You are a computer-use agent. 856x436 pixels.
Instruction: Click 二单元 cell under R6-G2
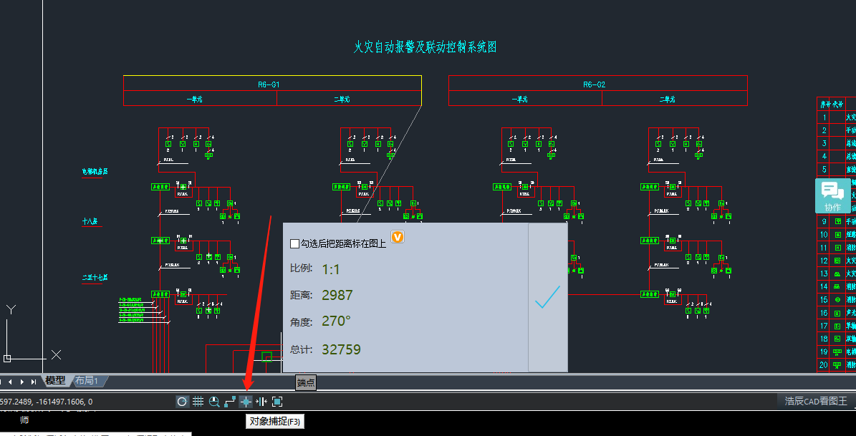675,98
